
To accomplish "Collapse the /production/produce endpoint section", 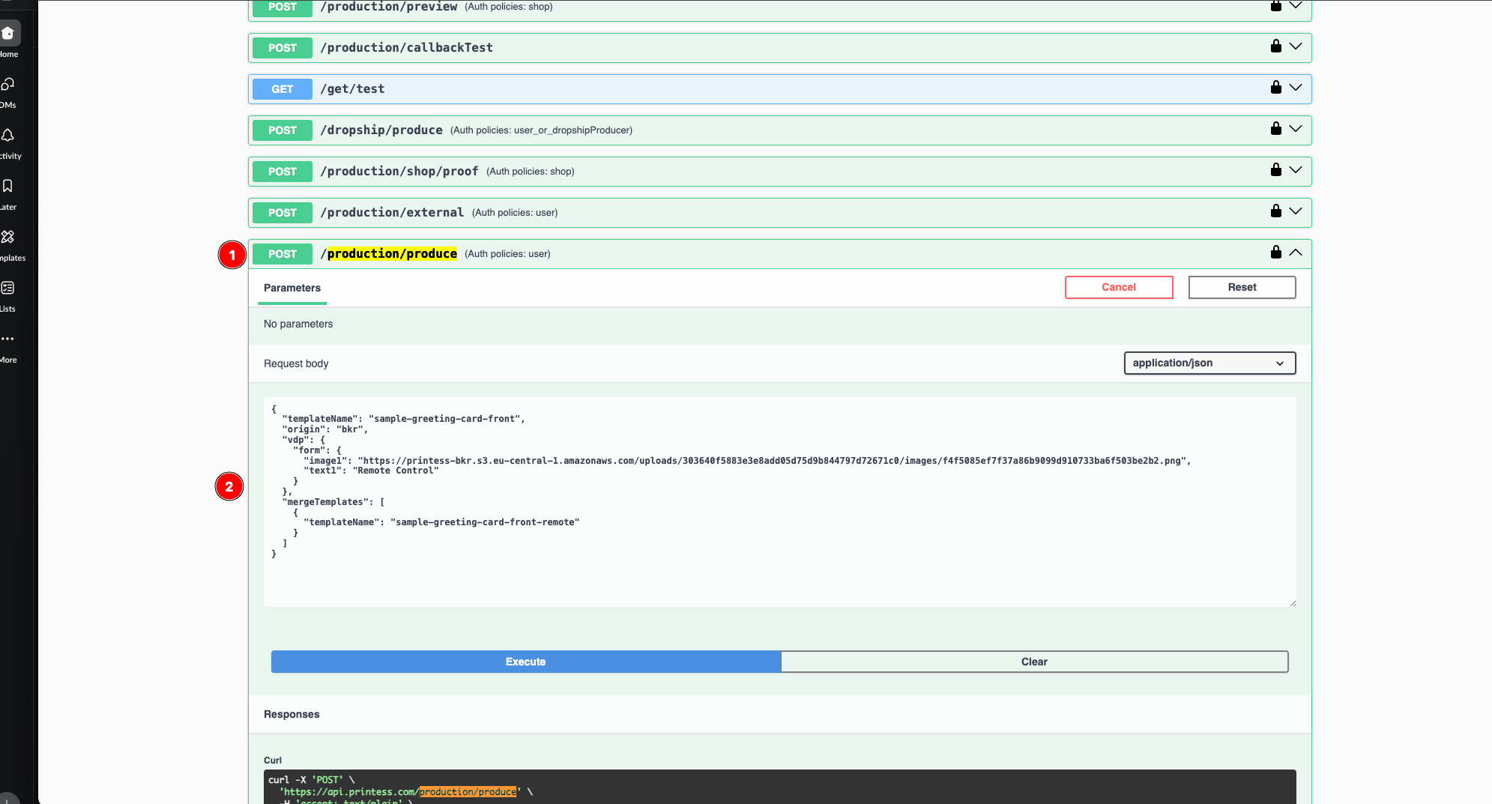I will [x=1296, y=253].
